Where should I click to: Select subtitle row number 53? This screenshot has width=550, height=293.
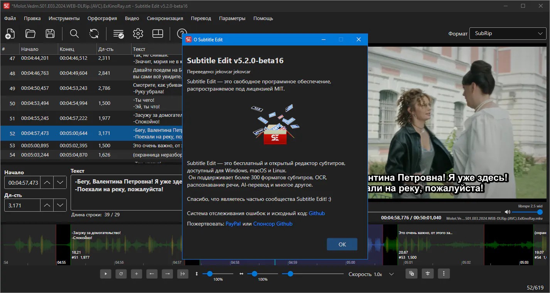coord(91,146)
